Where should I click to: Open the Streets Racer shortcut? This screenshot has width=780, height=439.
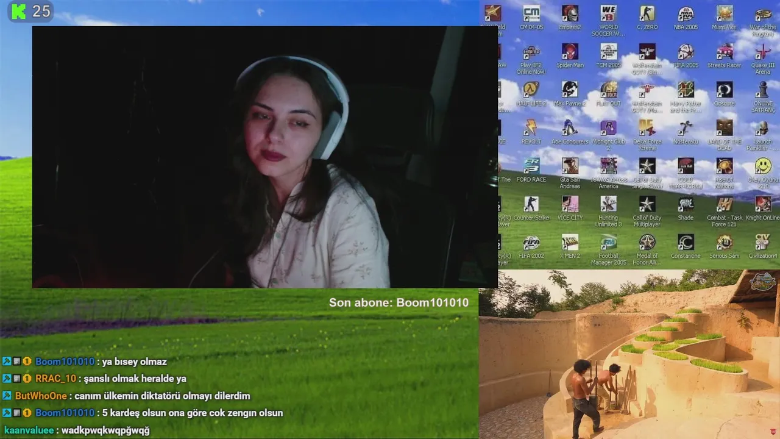724,56
